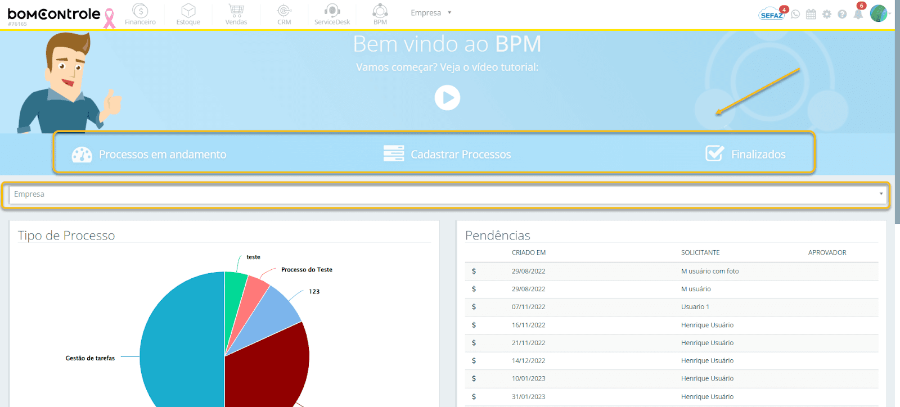Play the BPM tutorial video
900x407 pixels.
click(447, 97)
